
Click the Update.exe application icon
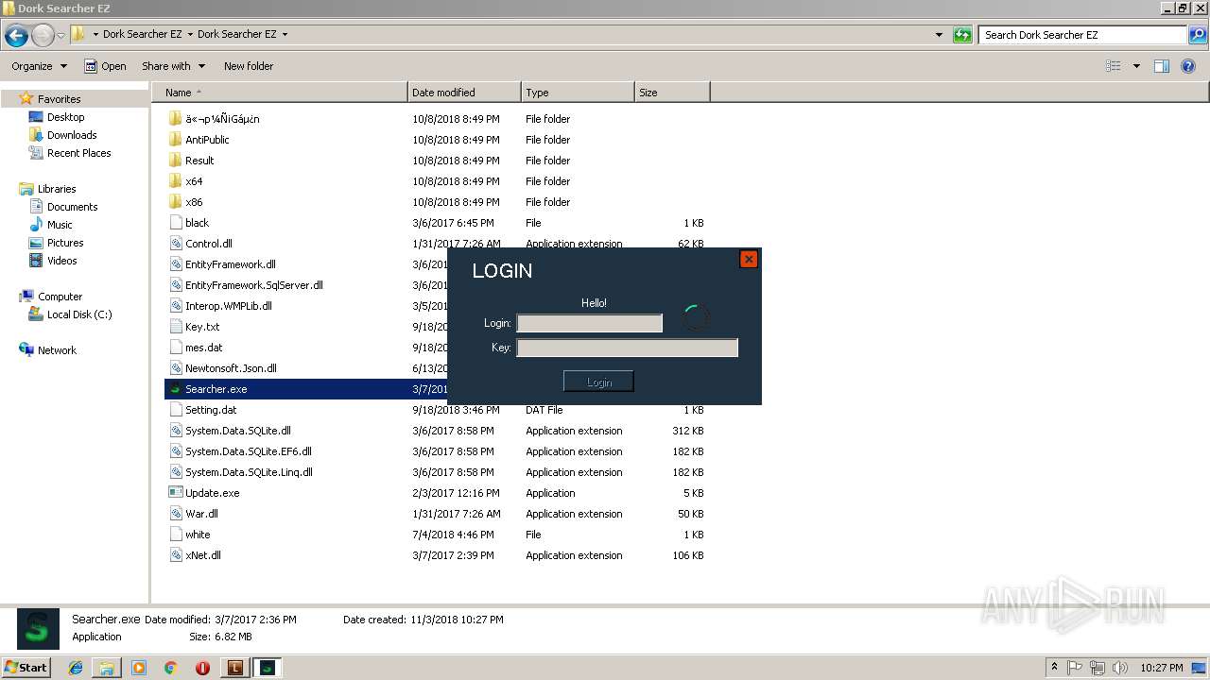(x=175, y=493)
